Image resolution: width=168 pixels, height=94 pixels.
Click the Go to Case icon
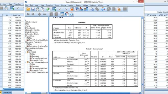[77, 9]
